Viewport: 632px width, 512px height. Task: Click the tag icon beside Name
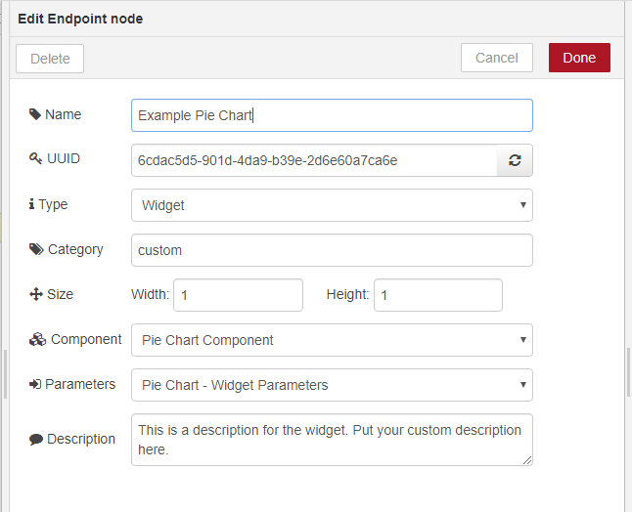tap(35, 114)
